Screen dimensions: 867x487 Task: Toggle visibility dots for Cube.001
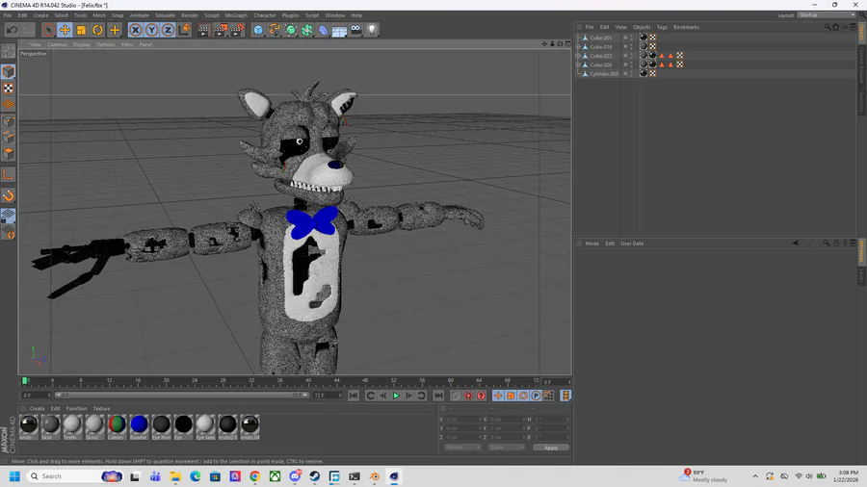pos(631,38)
